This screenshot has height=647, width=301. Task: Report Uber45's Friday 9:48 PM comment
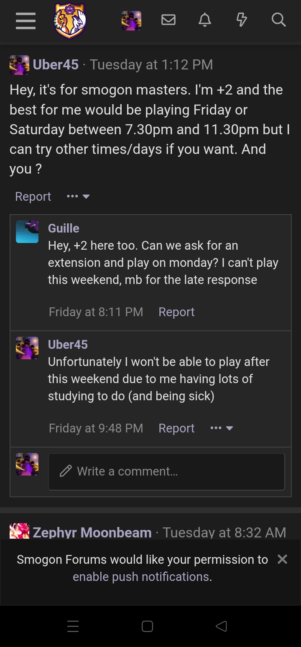point(176,428)
